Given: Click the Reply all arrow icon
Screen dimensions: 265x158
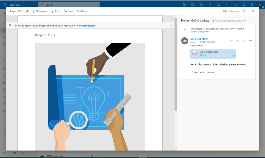Looking at the screenshot, I should coord(238,41).
